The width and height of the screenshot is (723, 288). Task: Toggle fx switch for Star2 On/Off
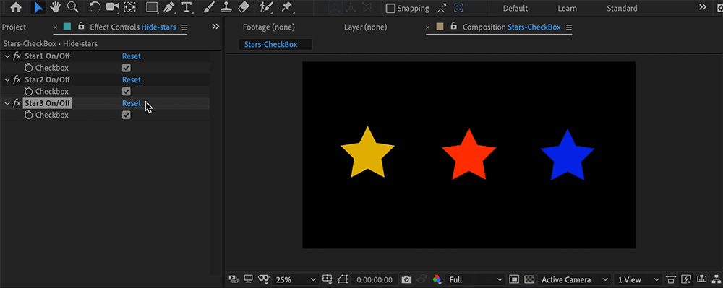click(17, 79)
